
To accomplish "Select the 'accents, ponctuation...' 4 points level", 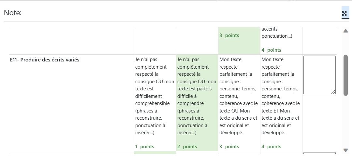I will point(281,41).
